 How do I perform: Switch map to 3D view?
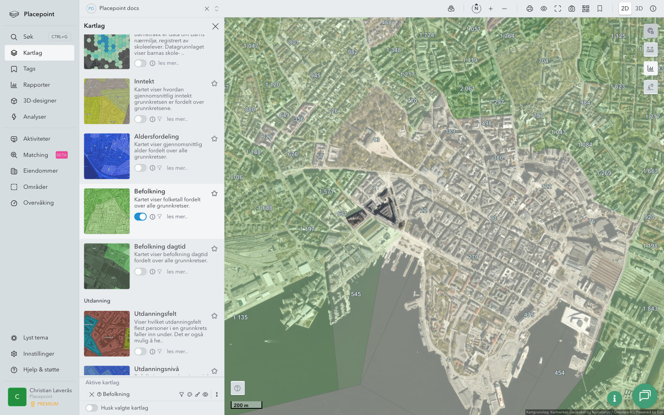[x=639, y=9]
